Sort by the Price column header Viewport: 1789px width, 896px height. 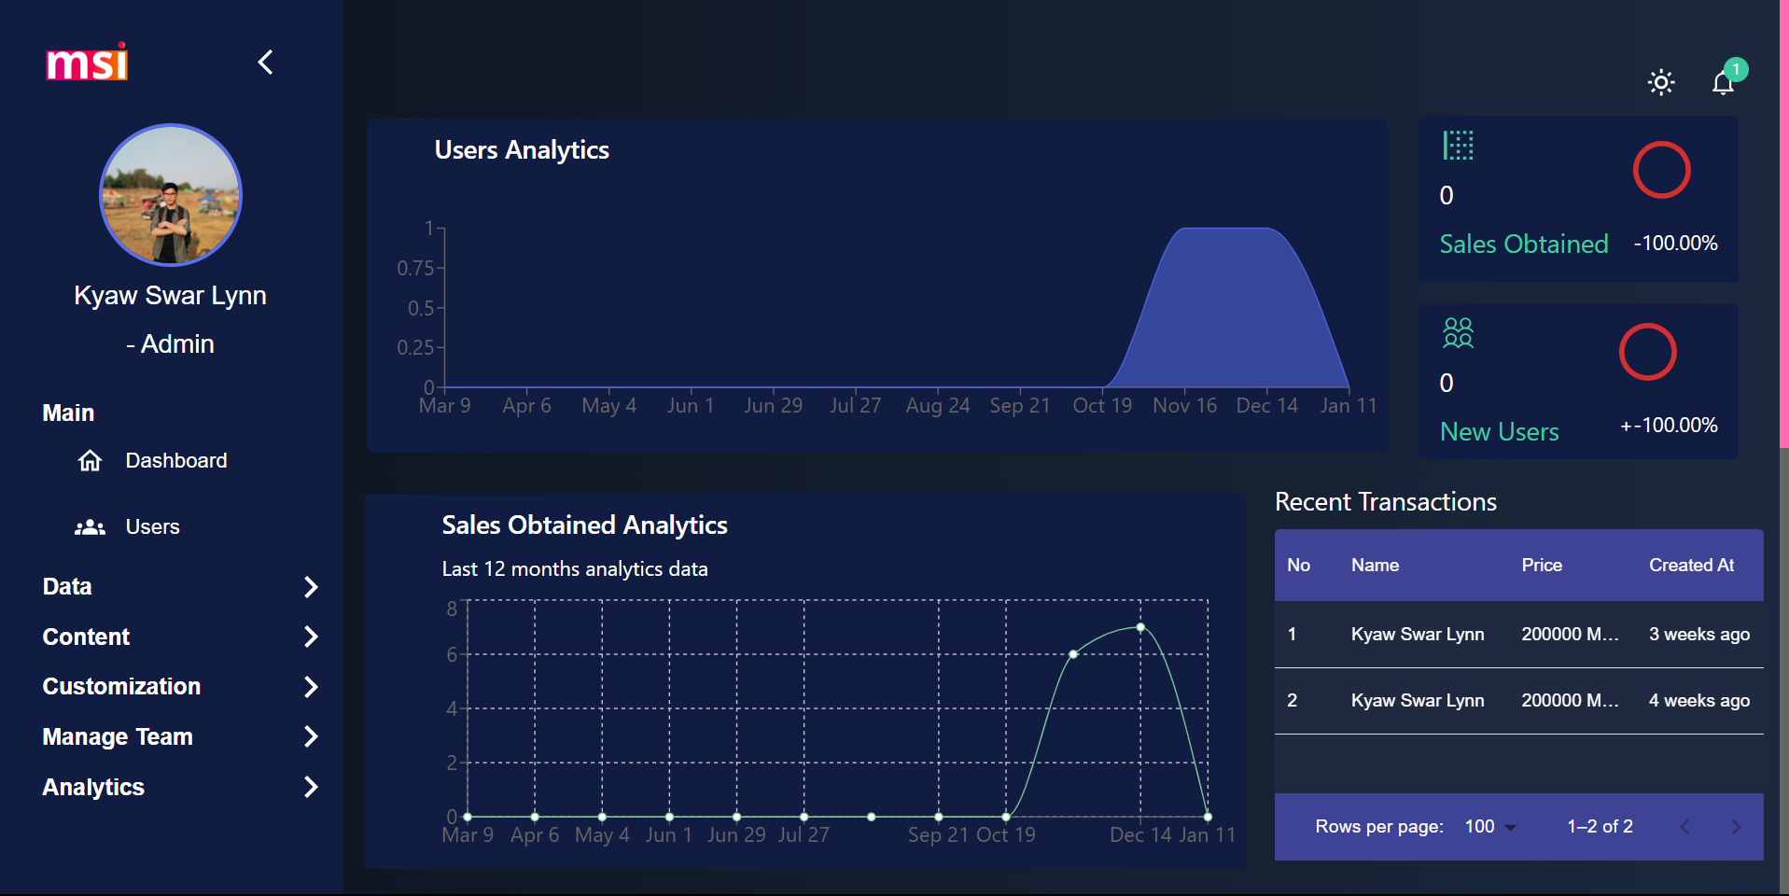[1542, 565]
